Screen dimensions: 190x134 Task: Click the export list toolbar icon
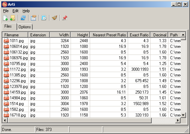coord(44,18)
